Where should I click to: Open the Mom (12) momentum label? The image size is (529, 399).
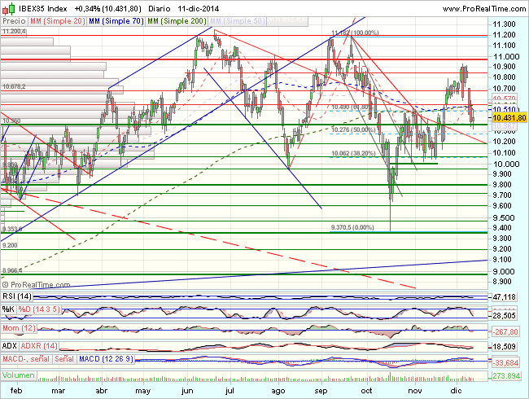[x=19, y=328]
